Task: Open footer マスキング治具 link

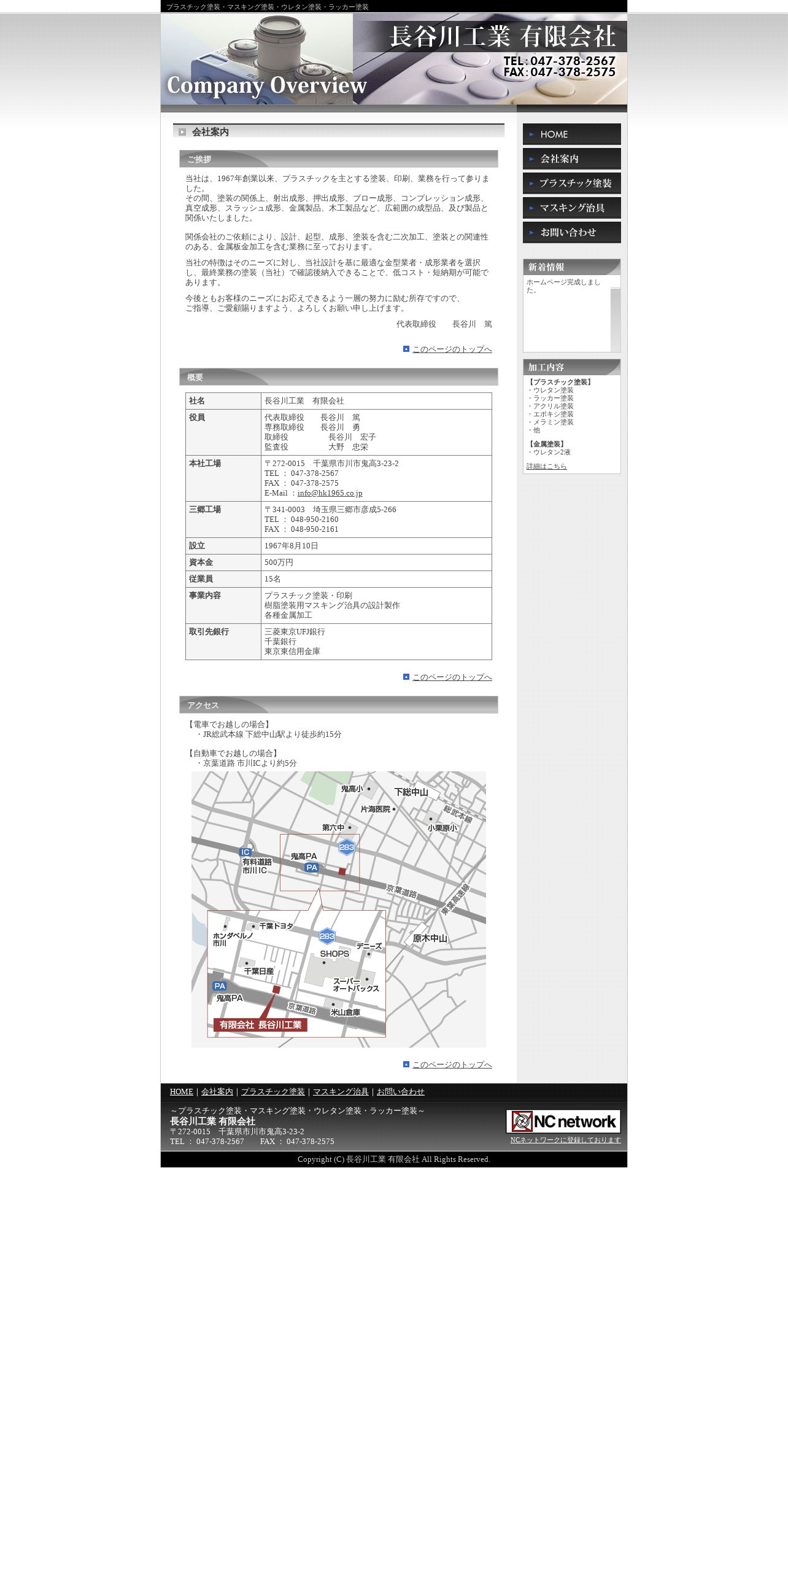Action: [341, 1092]
